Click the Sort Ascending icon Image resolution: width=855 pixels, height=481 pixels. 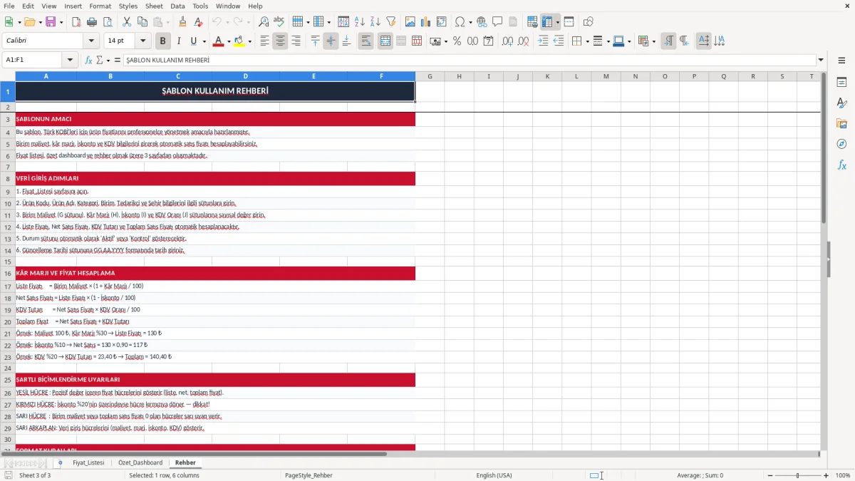pos(359,22)
